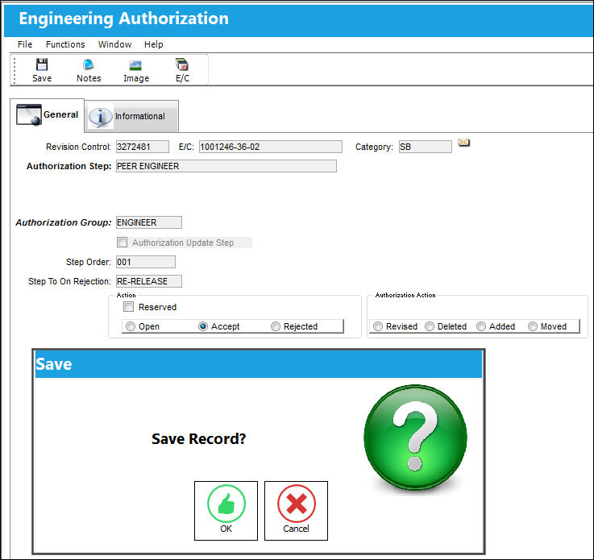Click the Save dialog title bar

[x=259, y=364]
